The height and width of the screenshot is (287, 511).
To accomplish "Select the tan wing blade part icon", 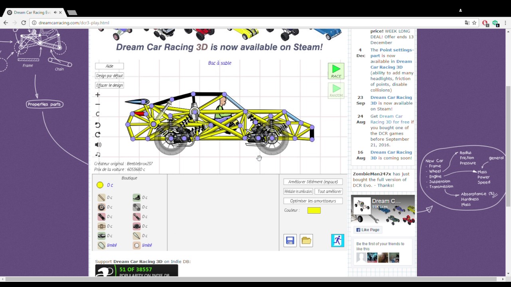I will (137, 236).
